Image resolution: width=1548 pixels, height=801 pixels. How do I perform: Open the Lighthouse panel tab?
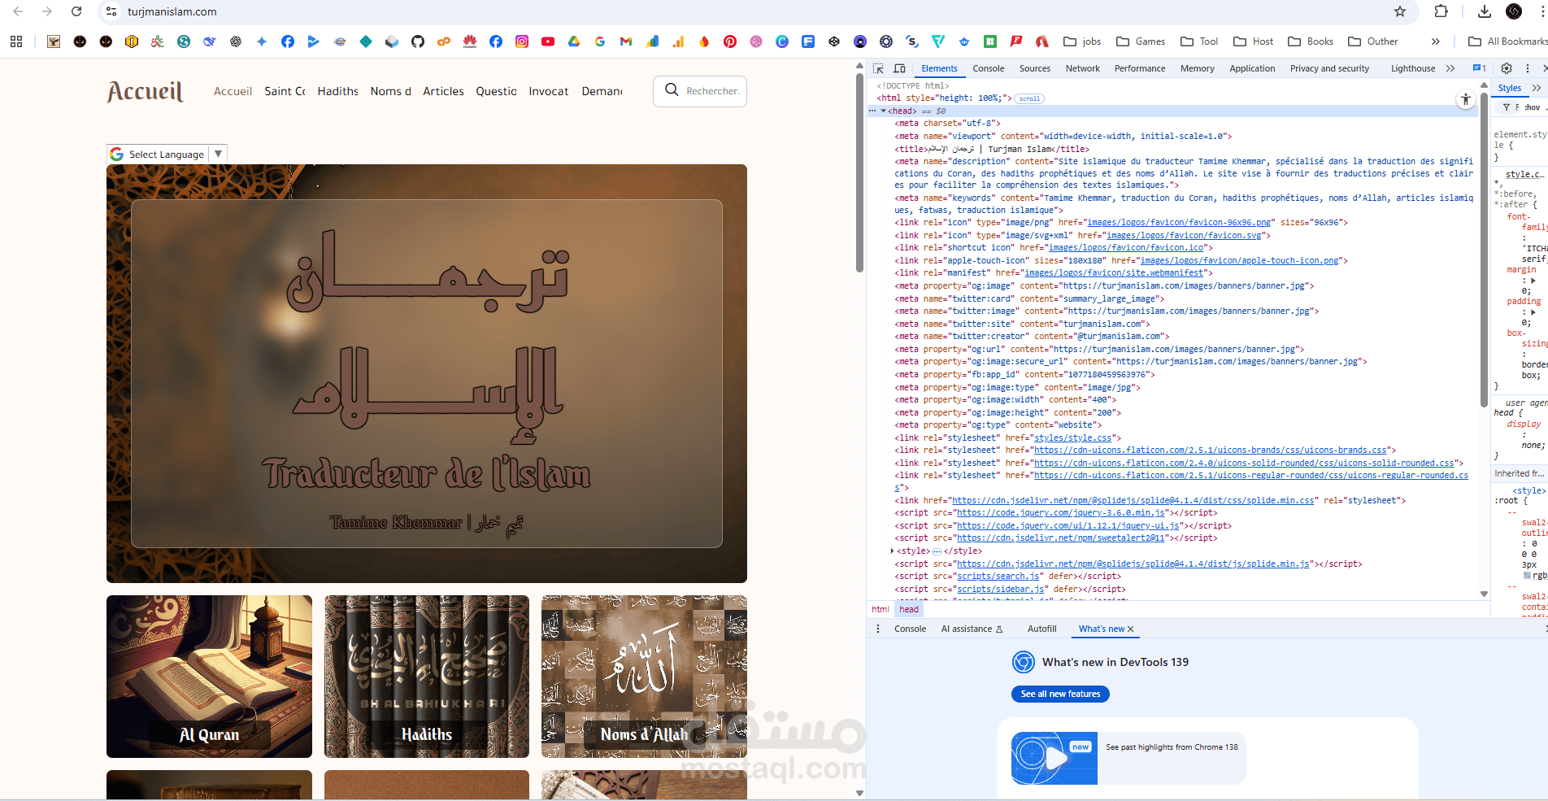click(x=1413, y=68)
